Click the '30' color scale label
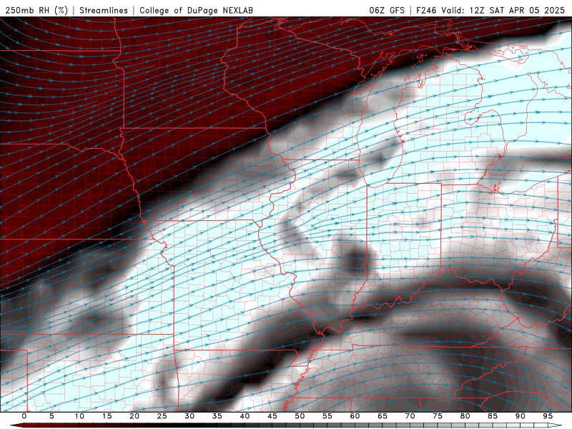The width and height of the screenshot is (572, 429). click(189, 416)
